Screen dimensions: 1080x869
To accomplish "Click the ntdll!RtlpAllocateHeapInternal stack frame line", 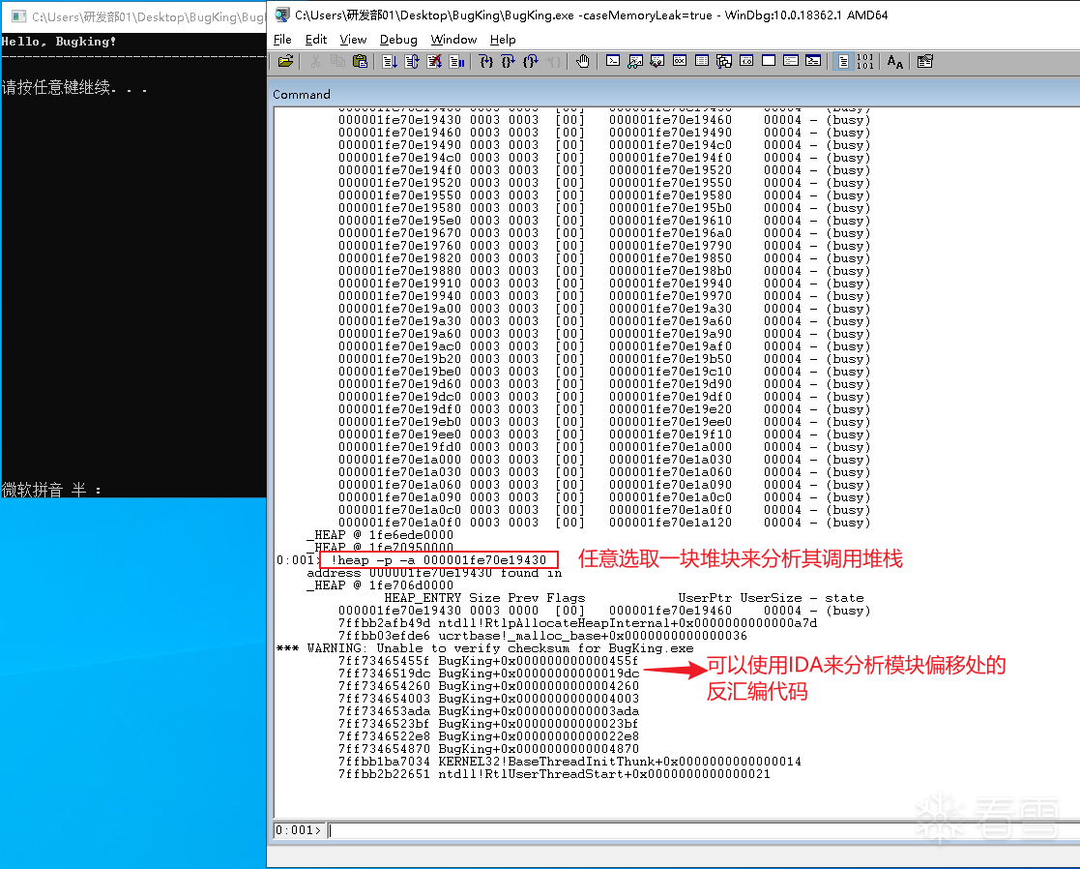I will pyautogui.click(x=578, y=623).
